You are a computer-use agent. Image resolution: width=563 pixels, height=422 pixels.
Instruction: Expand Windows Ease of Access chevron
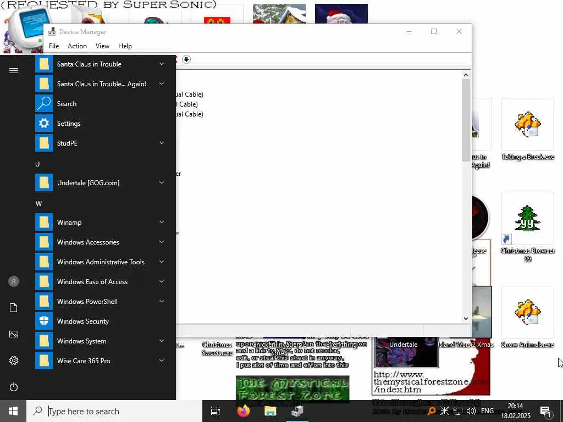click(162, 281)
